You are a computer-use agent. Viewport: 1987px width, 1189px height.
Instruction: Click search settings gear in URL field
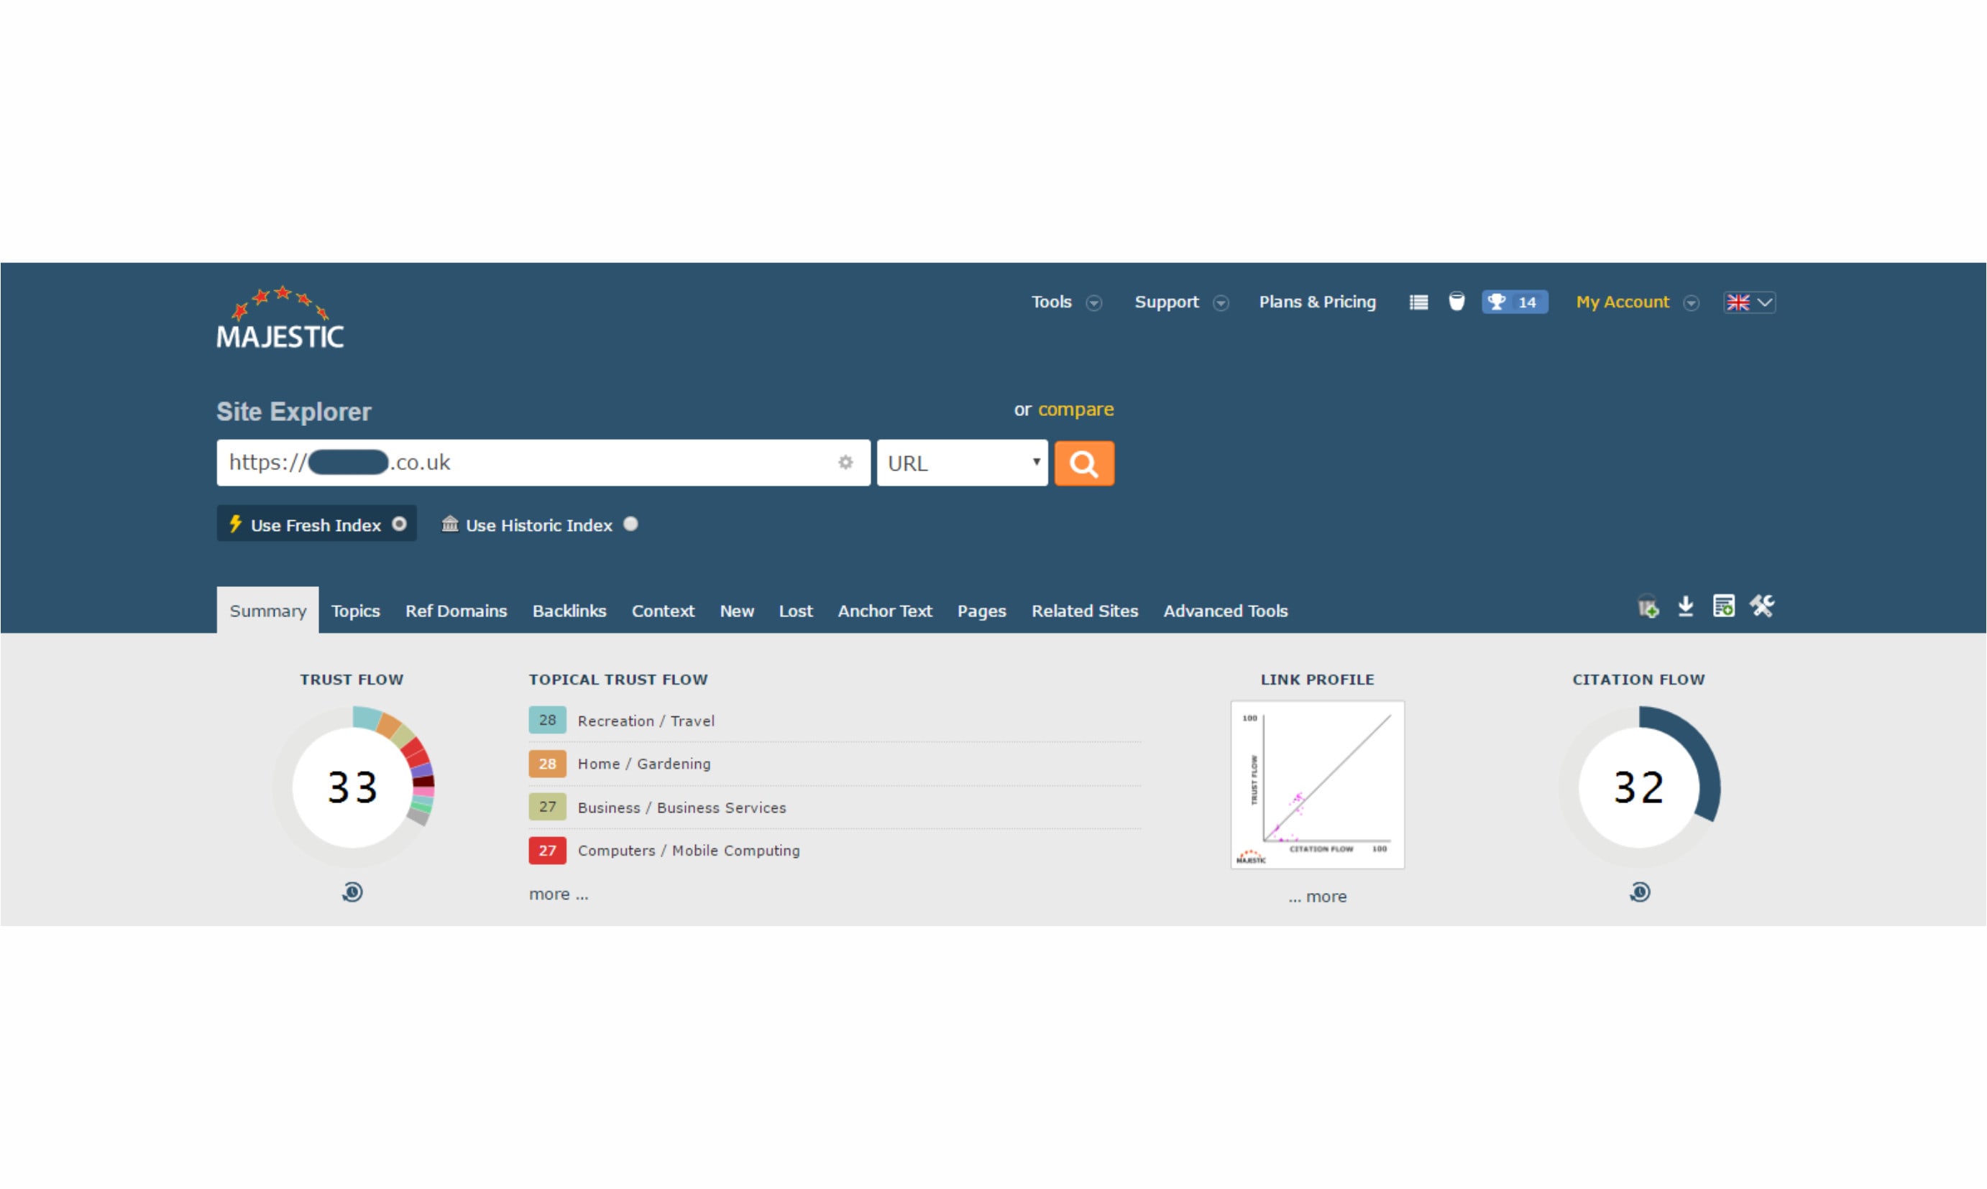845,462
